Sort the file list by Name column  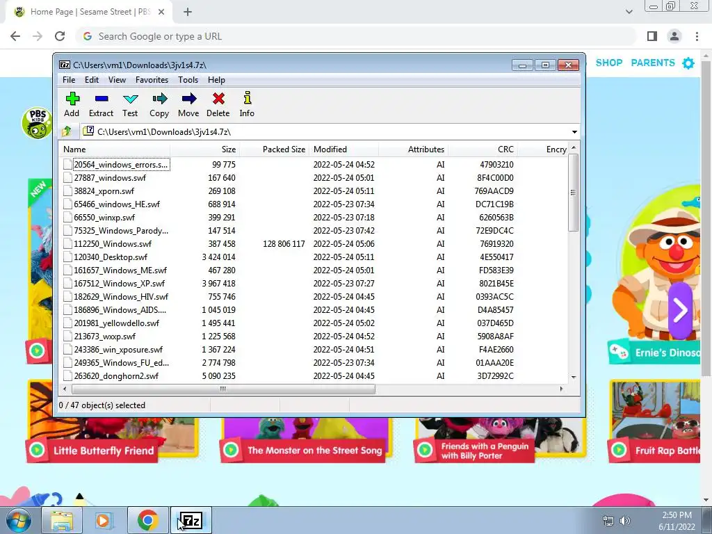115,149
